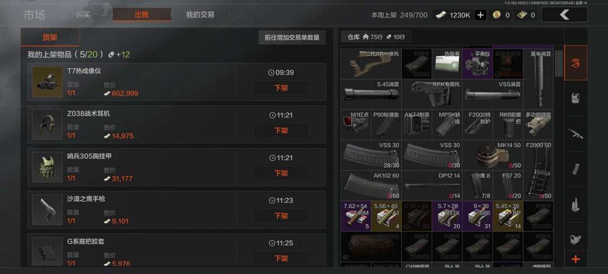Select the ammo bullets category icon

pyautogui.click(x=575, y=205)
